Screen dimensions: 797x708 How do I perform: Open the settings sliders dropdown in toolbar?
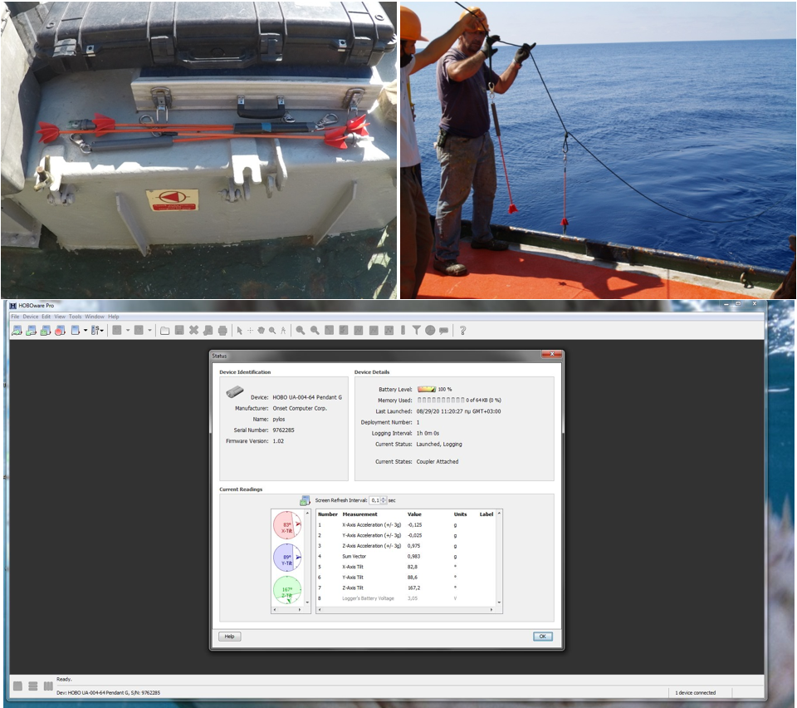[x=97, y=331]
